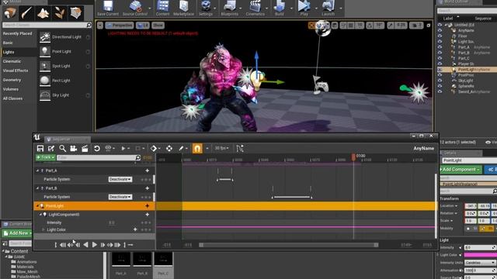Click the Launch toolbar icon
The image size is (497, 279).
328,8
